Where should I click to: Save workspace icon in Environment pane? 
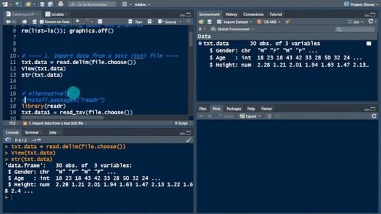(x=210, y=22)
